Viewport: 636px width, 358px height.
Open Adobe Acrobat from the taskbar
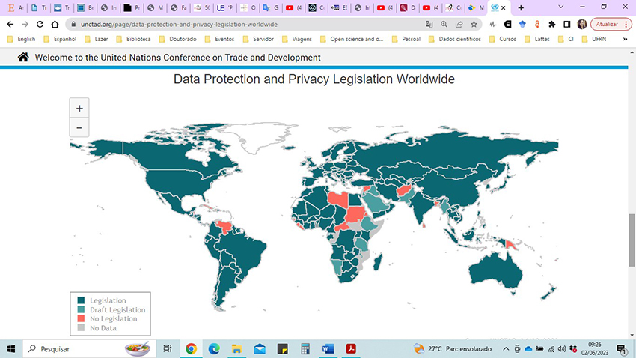point(350,348)
